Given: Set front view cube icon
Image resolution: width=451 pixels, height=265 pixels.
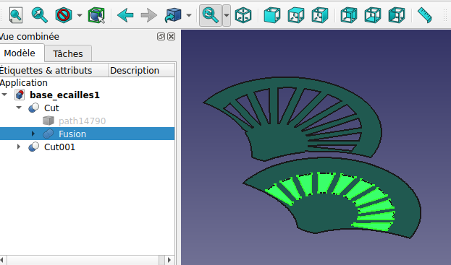Looking at the screenshot, I should pyautogui.click(x=272, y=15).
